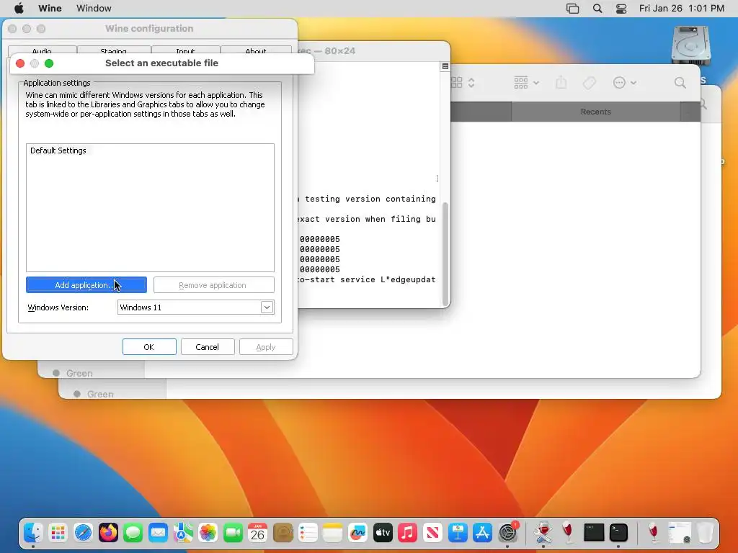This screenshot has height=553, width=738.
Task: Open Photos app in the Dock
Action: [208, 533]
